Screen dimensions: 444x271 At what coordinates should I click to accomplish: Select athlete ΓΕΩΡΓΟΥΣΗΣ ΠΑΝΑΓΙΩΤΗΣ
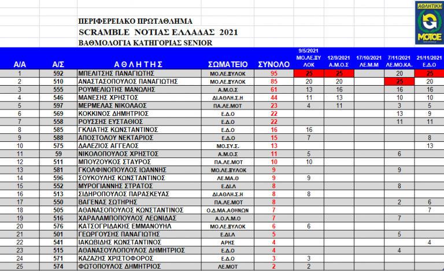coord(119,235)
